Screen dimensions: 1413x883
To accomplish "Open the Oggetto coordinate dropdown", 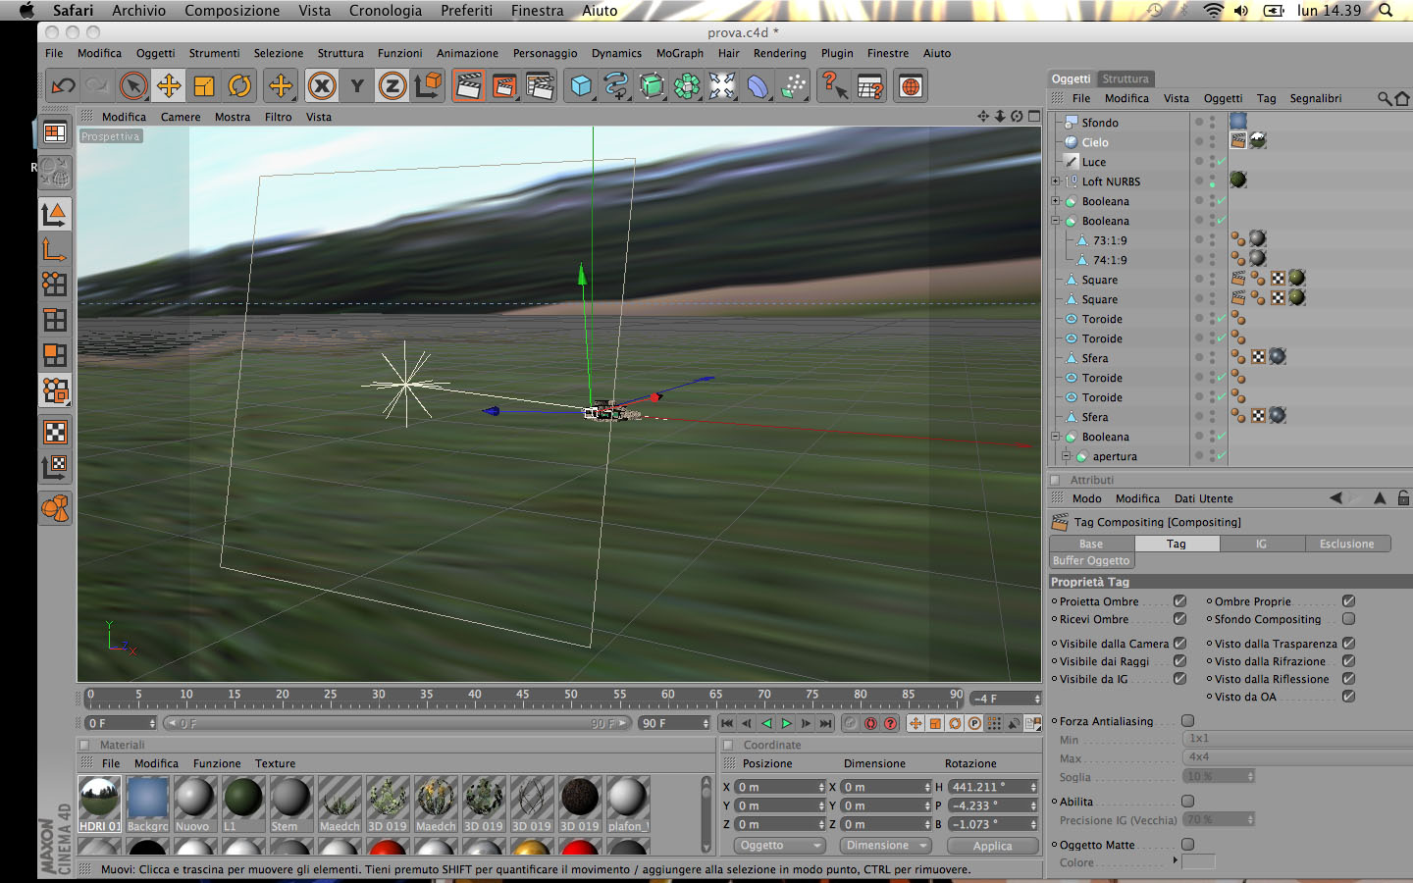I will tap(779, 846).
